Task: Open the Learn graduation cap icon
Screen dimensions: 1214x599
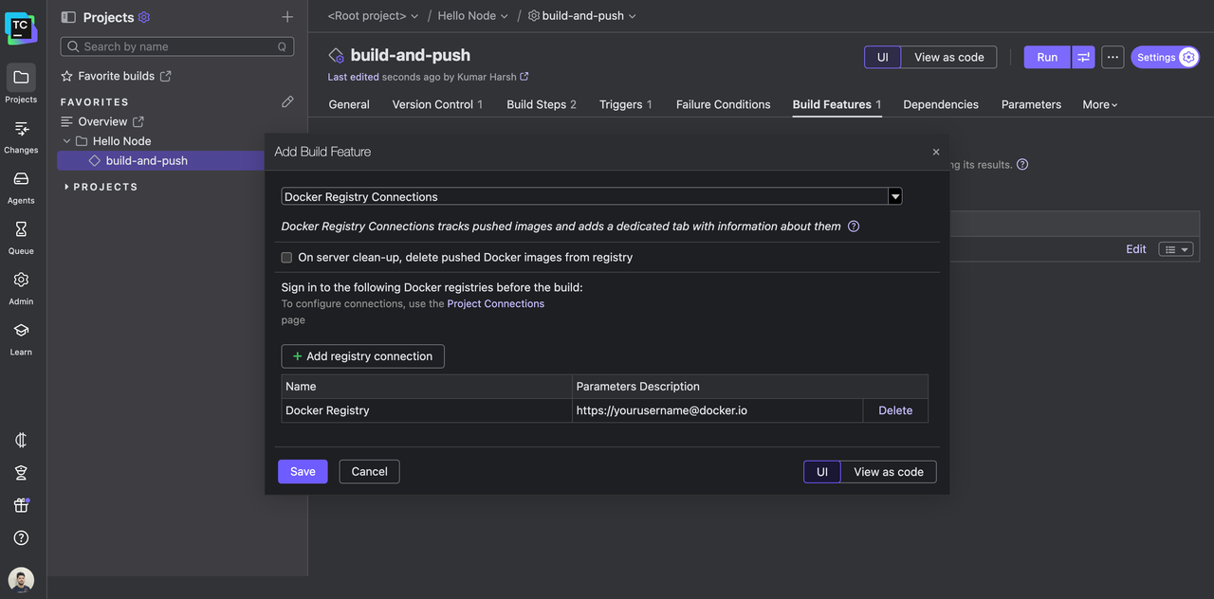Action: pyautogui.click(x=21, y=330)
